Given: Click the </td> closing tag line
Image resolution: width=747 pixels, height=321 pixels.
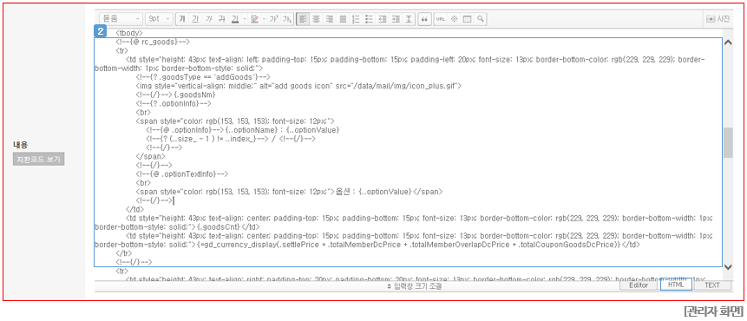Looking at the screenshot, I should (134, 209).
